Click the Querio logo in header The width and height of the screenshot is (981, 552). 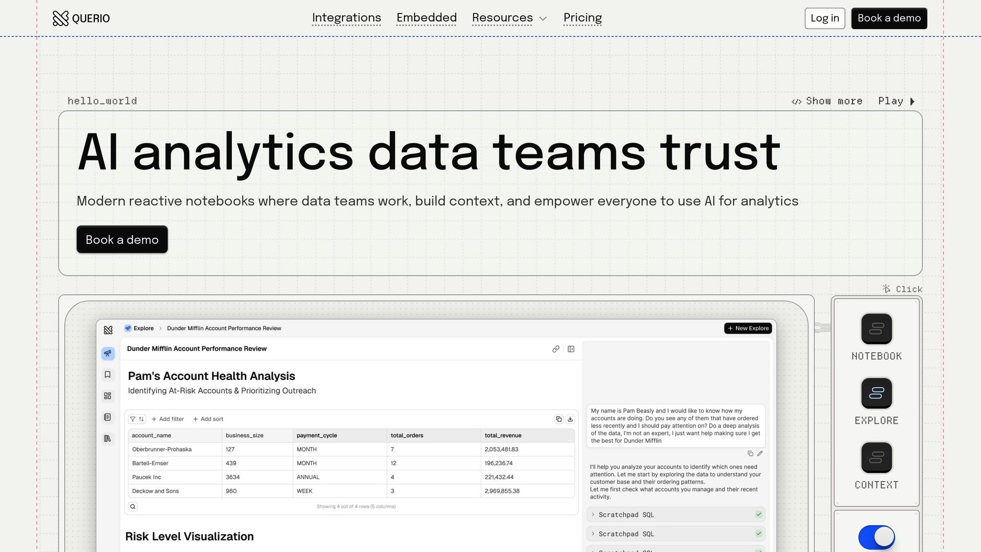[x=81, y=18]
